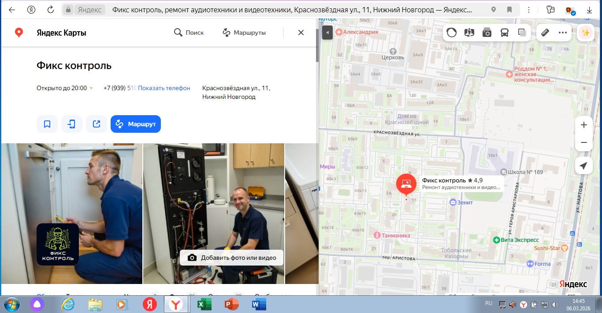Share Фикс контроль using the share icon
Screen dimensions: 602x313
tap(97, 124)
